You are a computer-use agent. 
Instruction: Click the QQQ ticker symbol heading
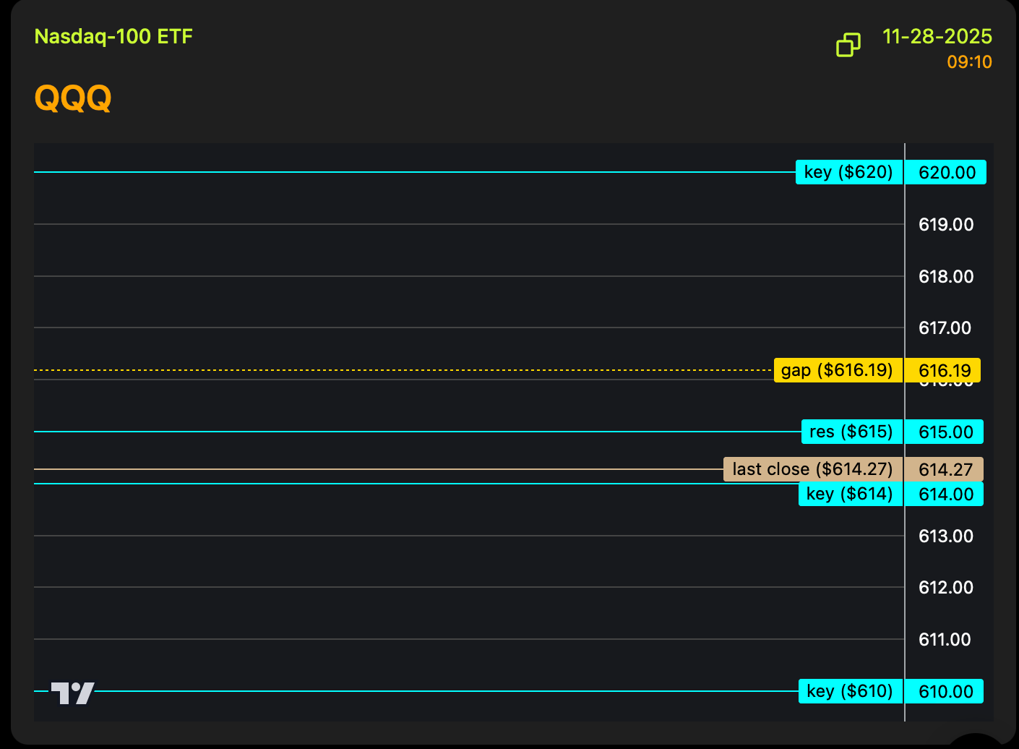point(73,98)
